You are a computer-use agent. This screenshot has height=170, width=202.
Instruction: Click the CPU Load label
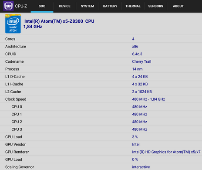tap(13, 137)
